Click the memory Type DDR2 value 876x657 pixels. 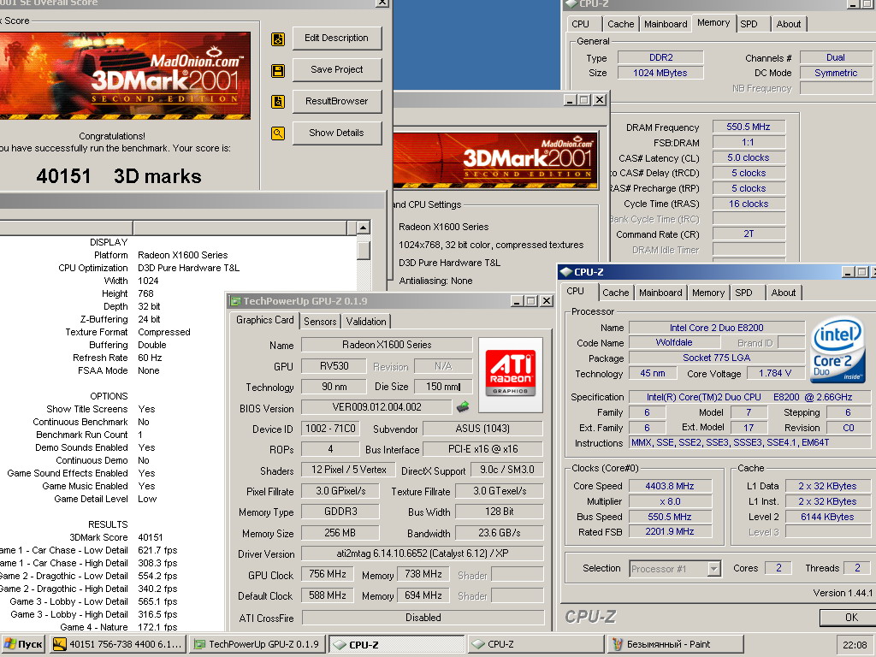click(x=660, y=57)
